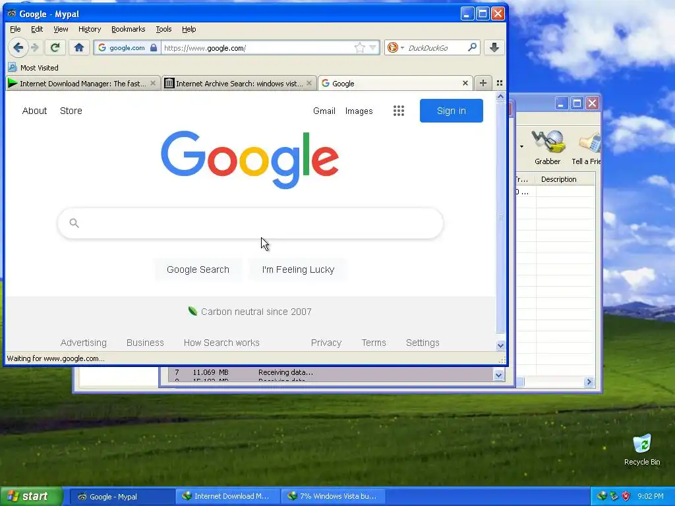The image size is (675, 506).
Task: Click the page scrollbar up arrow
Action: coord(500,97)
